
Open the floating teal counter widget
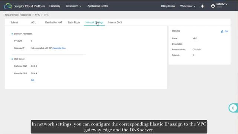233,108
